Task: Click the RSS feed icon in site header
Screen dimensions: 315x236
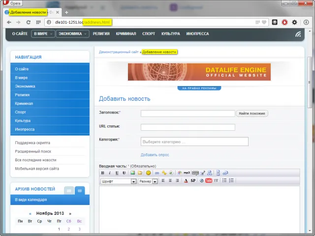Action: [298, 34]
